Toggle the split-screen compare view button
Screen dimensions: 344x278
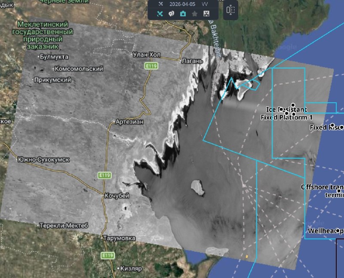[x=230, y=10]
